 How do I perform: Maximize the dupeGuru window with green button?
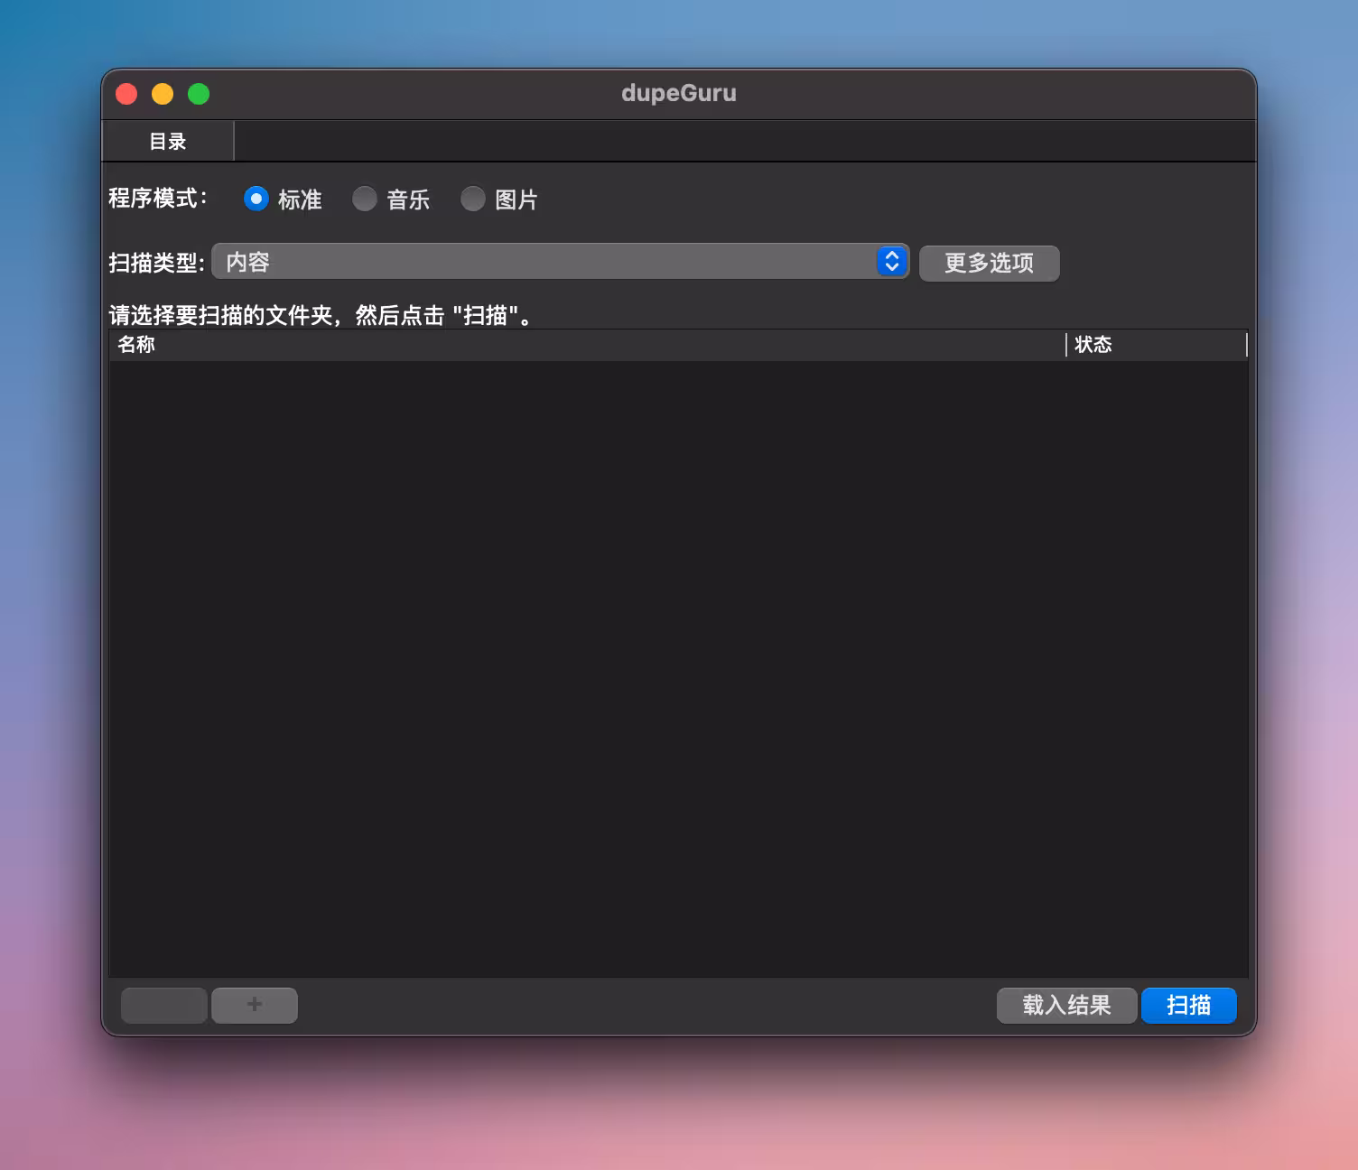[199, 94]
